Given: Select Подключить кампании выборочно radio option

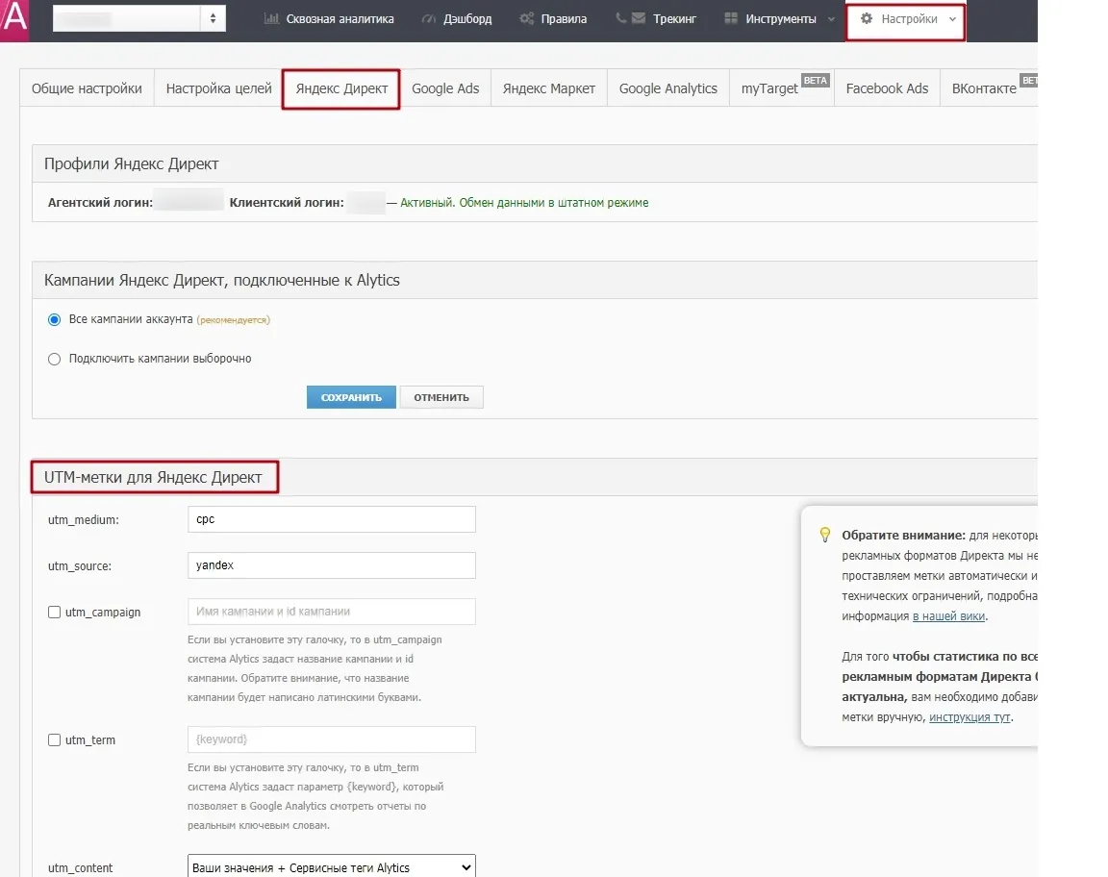Looking at the screenshot, I should [55, 359].
